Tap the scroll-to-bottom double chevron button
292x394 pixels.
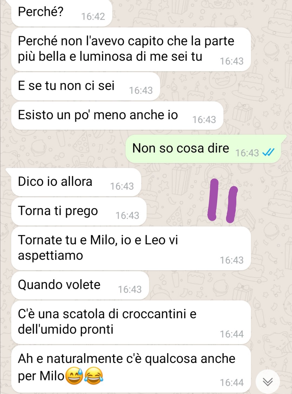click(268, 382)
